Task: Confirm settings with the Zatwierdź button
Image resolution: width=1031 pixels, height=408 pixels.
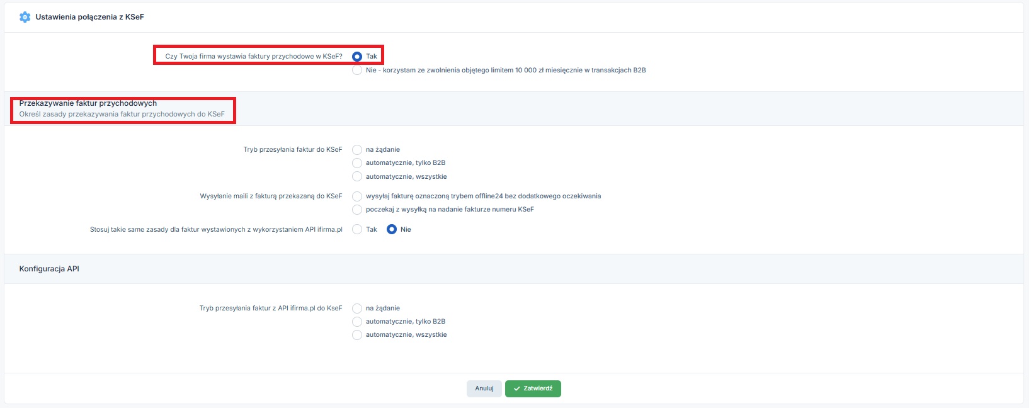Action: point(533,388)
